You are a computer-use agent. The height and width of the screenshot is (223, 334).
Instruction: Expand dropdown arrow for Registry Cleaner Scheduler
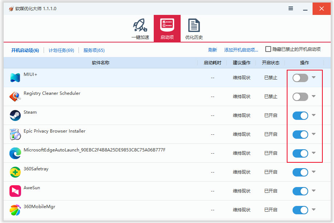[x=314, y=96]
